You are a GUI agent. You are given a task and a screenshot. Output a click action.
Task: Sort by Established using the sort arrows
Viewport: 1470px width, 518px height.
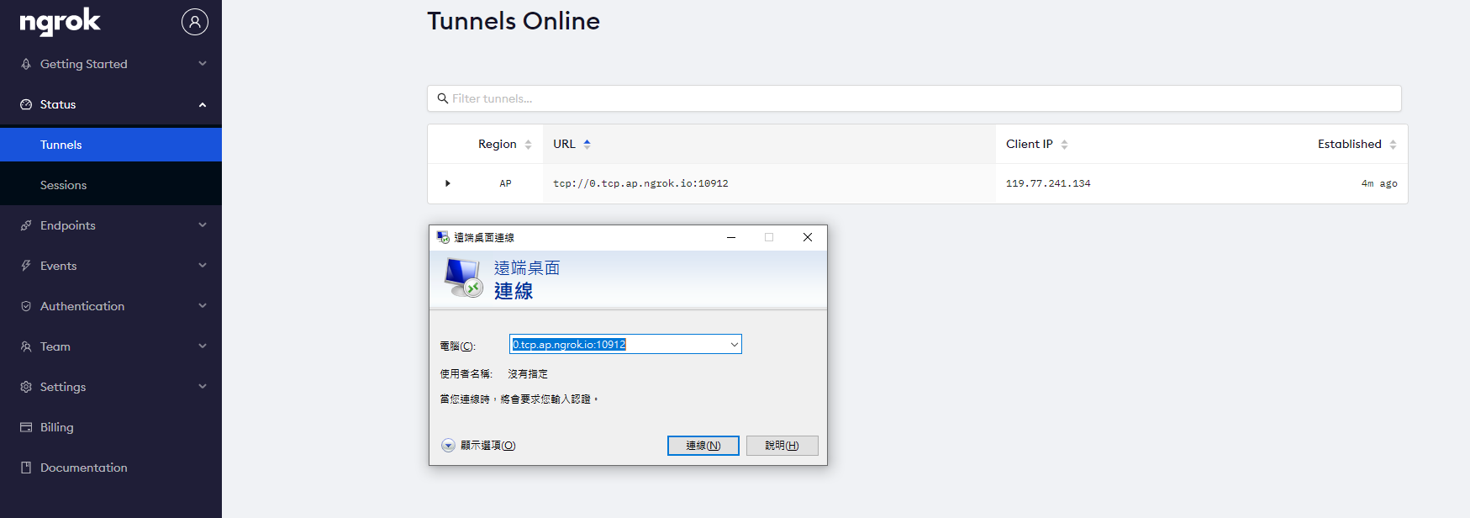(1393, 145)
